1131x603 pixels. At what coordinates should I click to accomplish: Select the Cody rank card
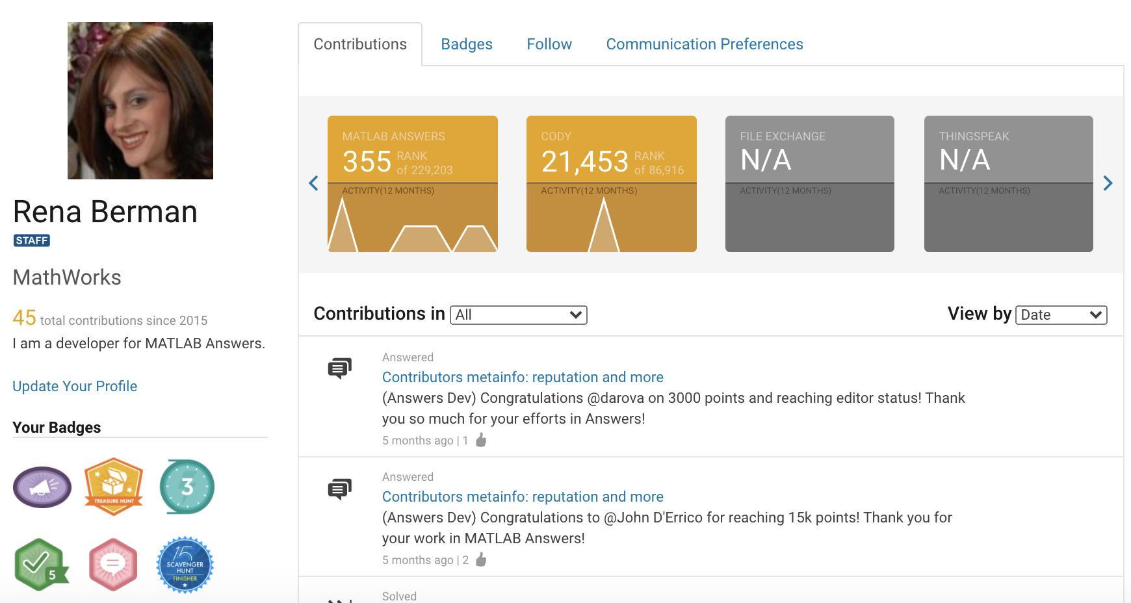[x=611, y=183]
